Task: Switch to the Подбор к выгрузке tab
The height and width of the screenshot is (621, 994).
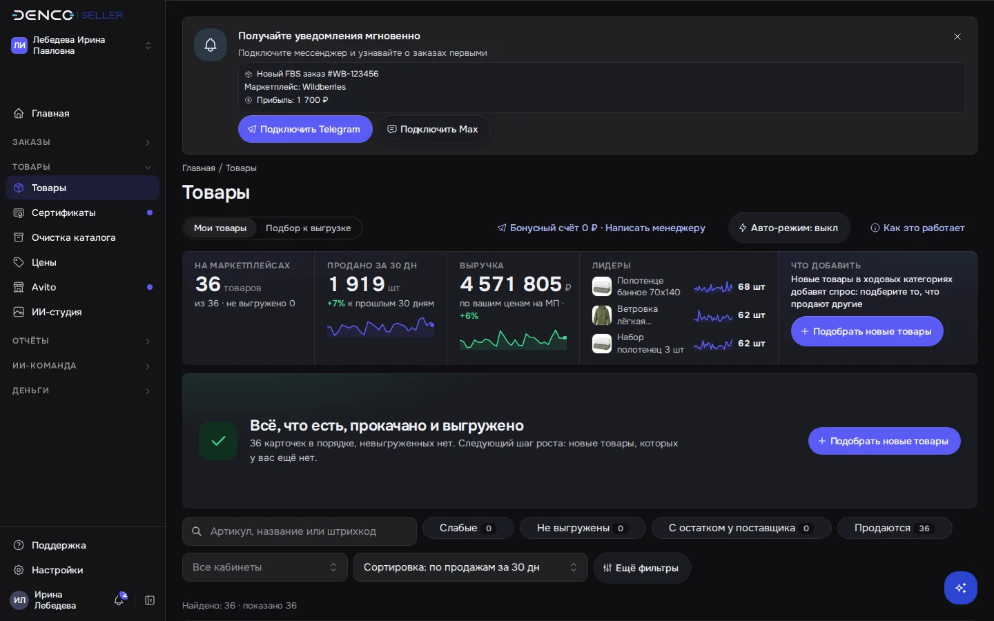Action: [x=309, y=228]
